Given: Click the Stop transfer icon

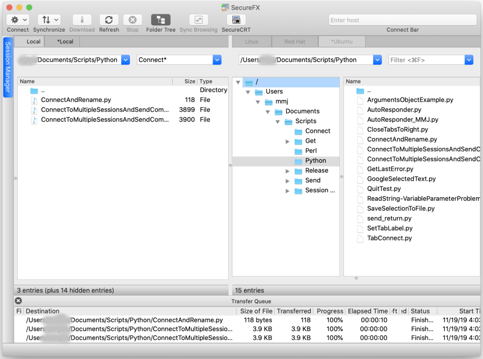Looking at the screenshot, I should pyautogui.click(x=133, y=20).
